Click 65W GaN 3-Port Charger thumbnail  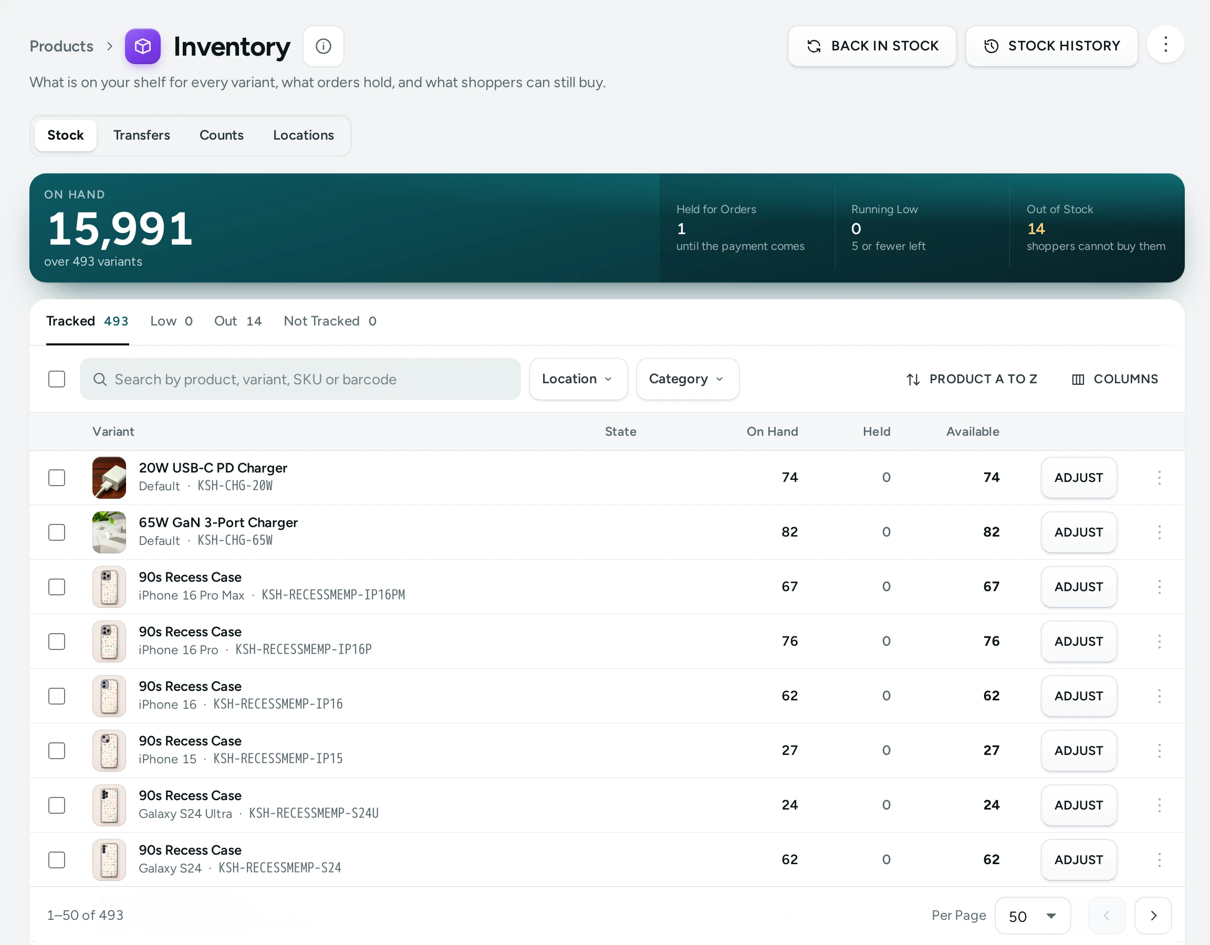[x=109, y=532]
